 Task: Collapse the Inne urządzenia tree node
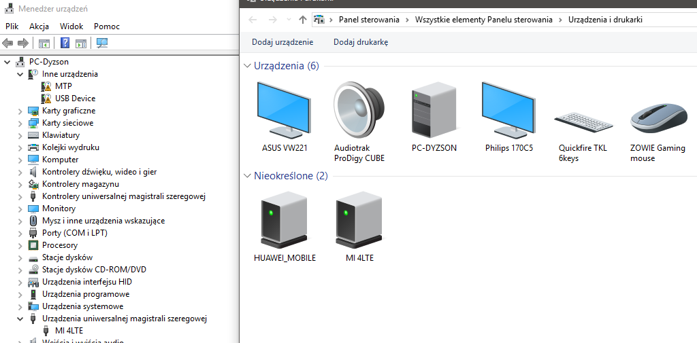click(20, 74)
